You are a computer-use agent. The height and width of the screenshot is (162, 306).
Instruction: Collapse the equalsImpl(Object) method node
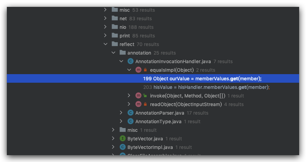129,70
